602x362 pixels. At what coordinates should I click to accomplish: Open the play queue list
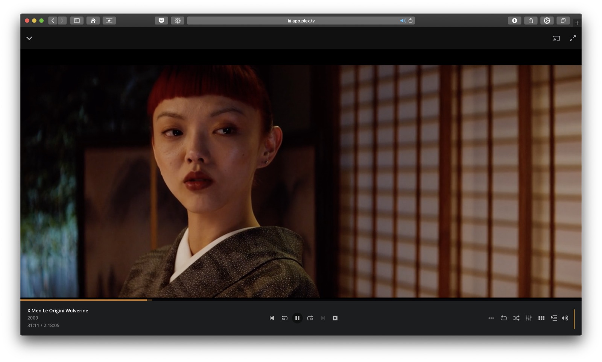[554, 318]
